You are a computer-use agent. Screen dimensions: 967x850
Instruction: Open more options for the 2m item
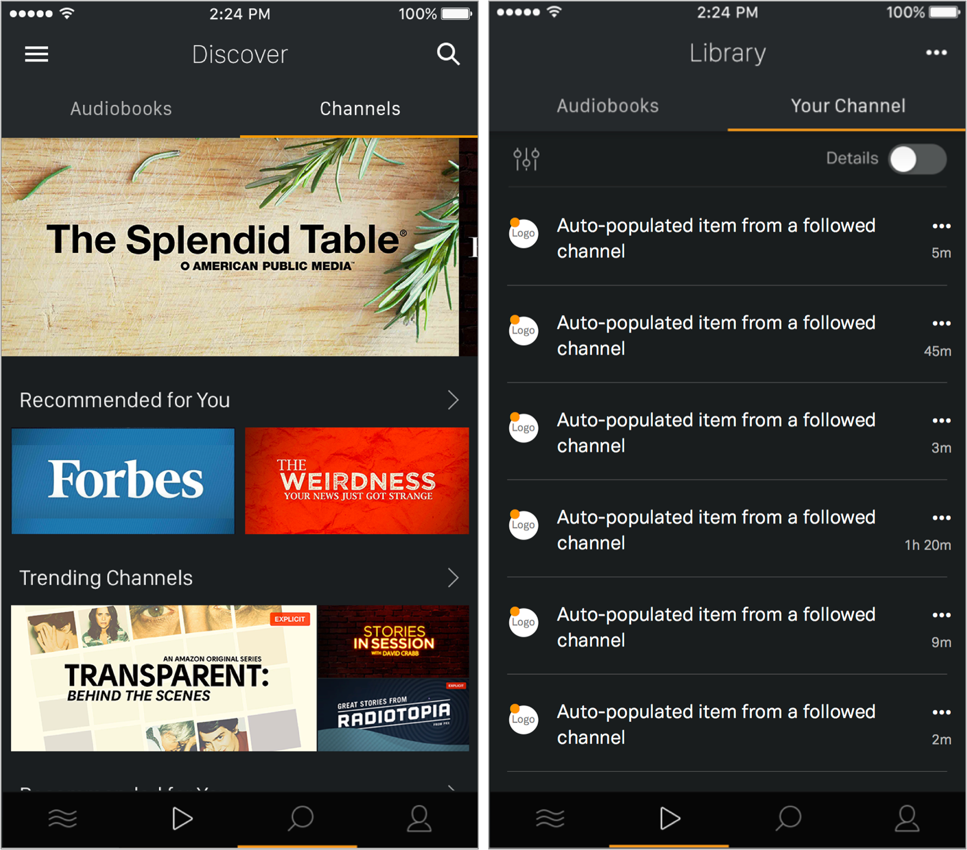pyautogui.click(x=941, y=712)
